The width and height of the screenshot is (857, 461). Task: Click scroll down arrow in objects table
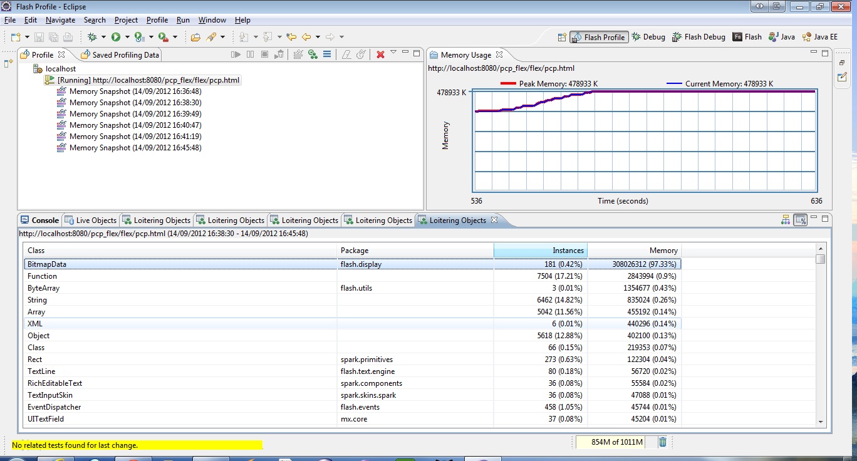pyautogui.click(x=821, y=422)
